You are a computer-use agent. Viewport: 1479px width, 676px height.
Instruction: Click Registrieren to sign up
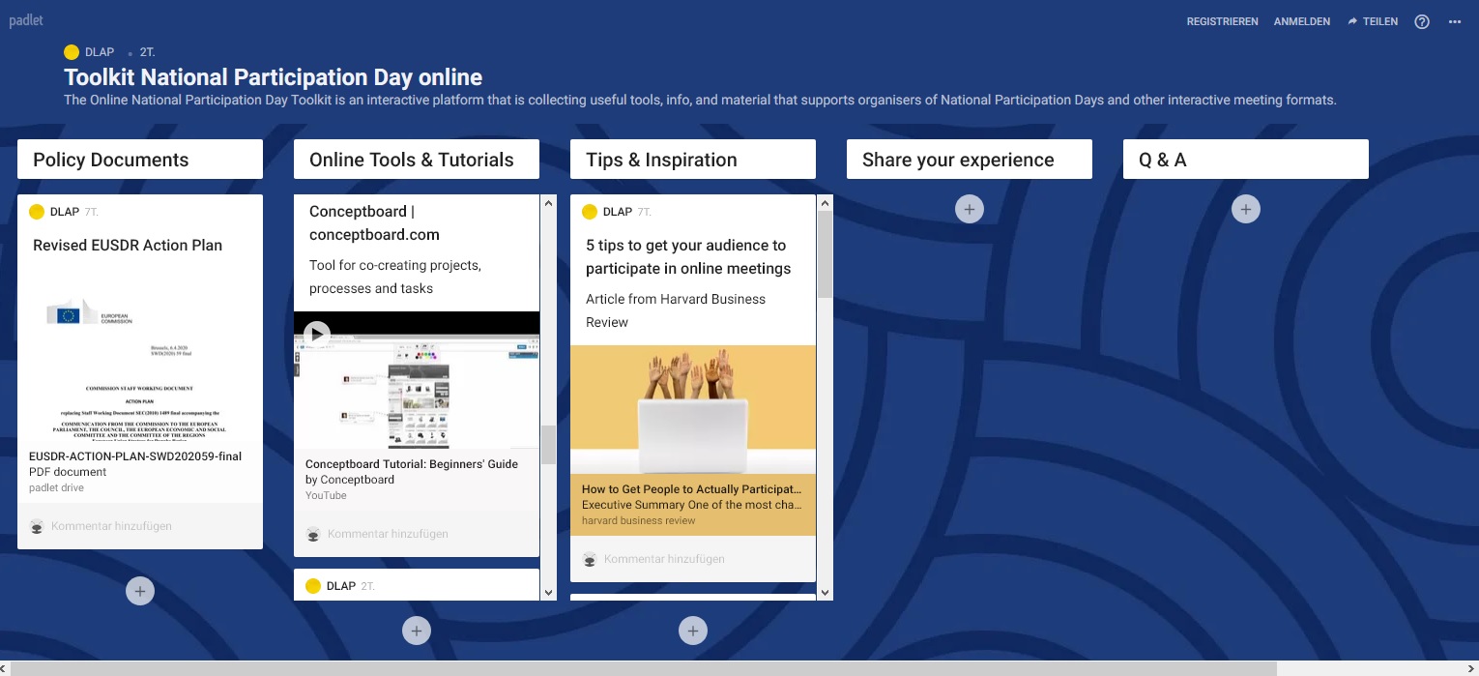click(1222, 21)
